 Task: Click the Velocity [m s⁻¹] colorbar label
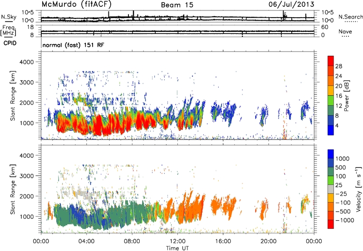click(359, 189)
